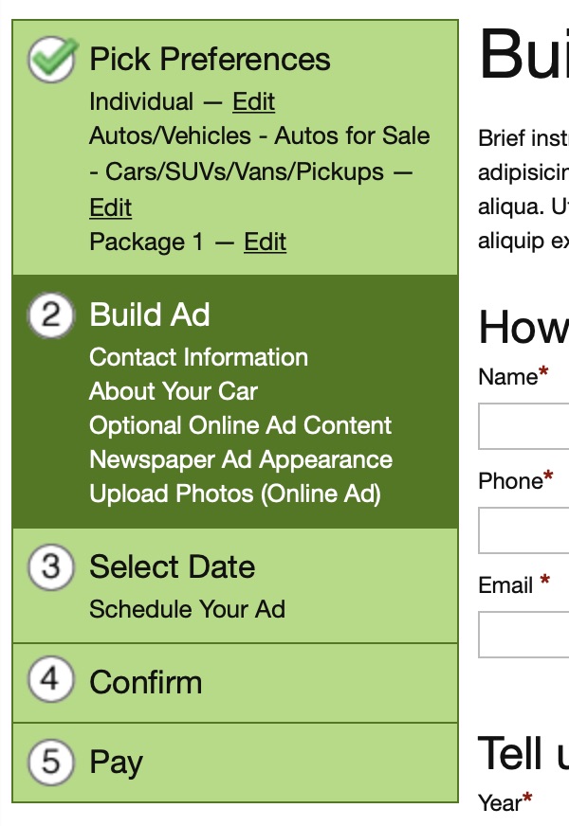Edit the Package 1 selection
Image resolution: width=569 pixels, height=826 pixels.
[266, 242]
